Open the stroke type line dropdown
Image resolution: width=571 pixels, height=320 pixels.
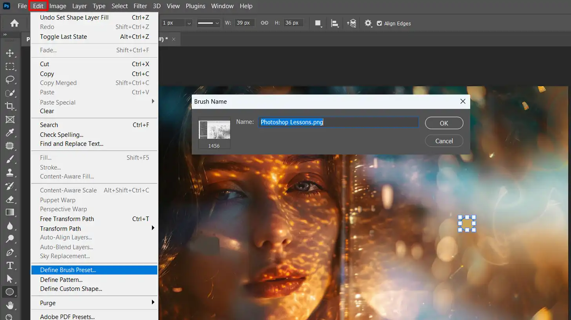[209, 23]
